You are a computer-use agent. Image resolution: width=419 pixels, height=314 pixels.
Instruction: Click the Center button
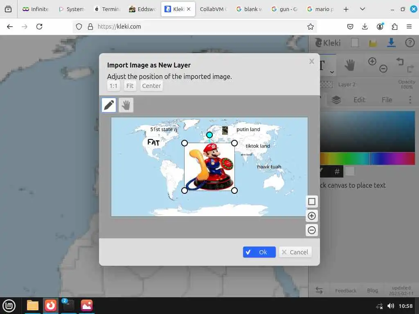point(151,86)
